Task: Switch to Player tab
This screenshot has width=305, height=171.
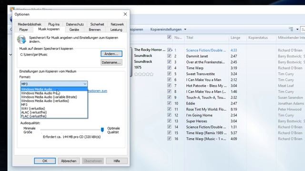Action: click(23, 29)
